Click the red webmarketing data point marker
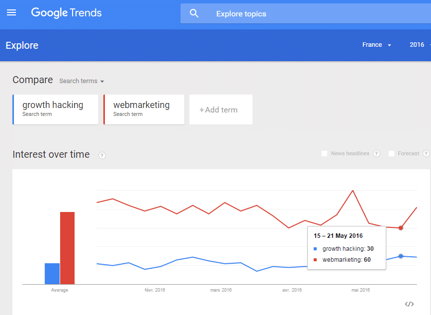Screen dimensions: 431x315 401,228
